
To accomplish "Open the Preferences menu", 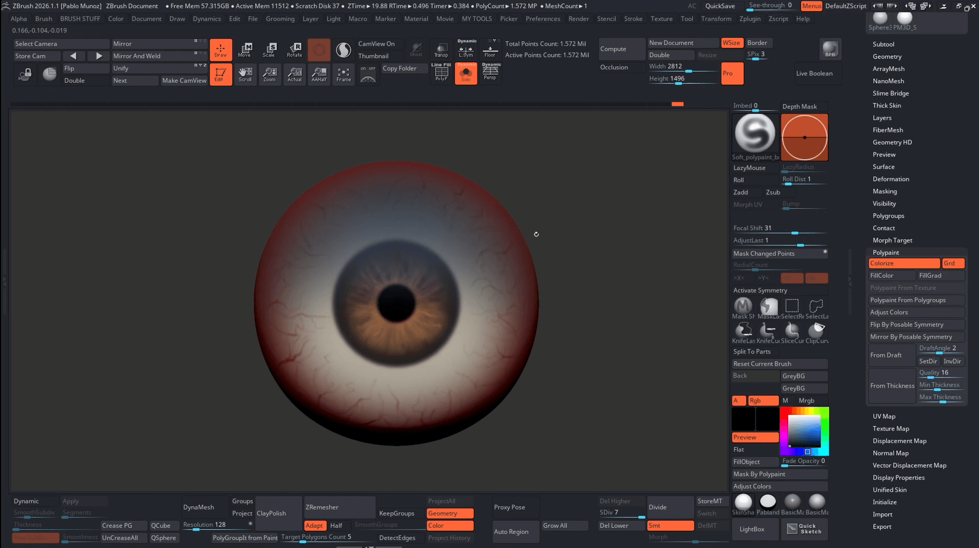I will (543, 19).
